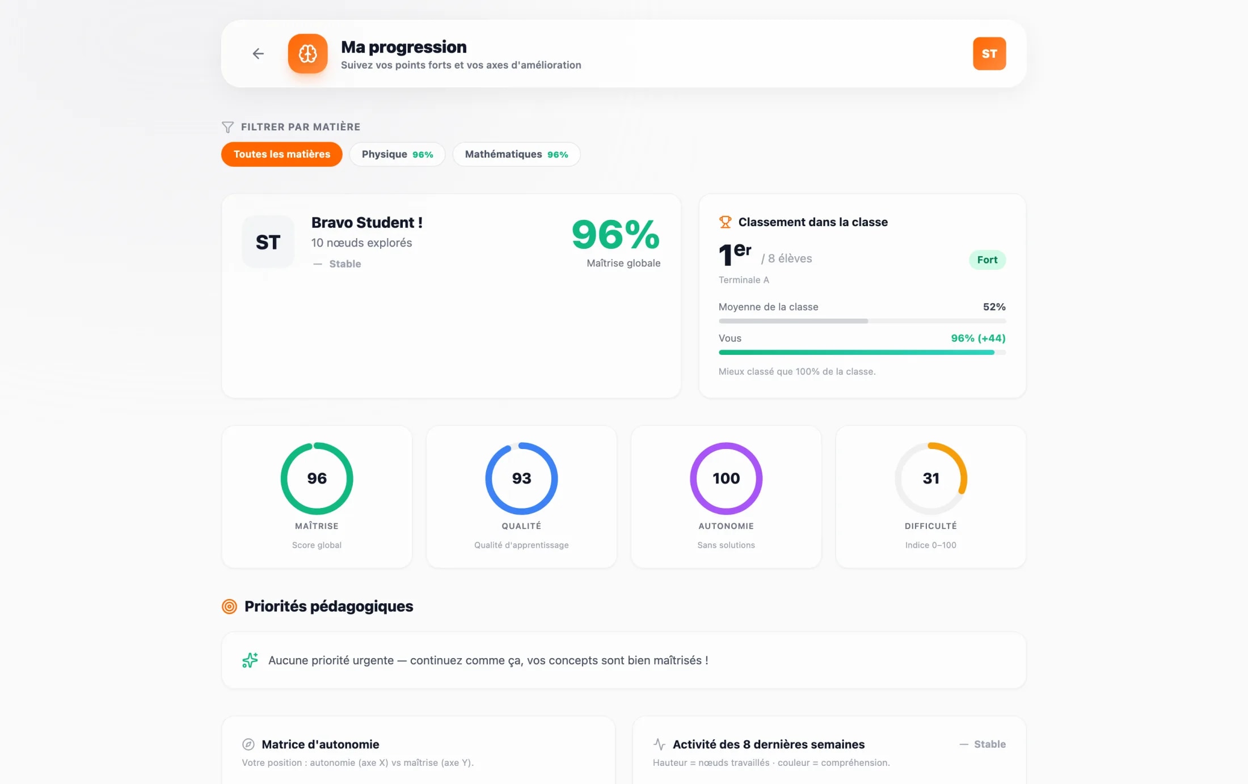Click the sparkle icon in priorities message
This screenshot has width=1248, height=784.
pos(250,660)
